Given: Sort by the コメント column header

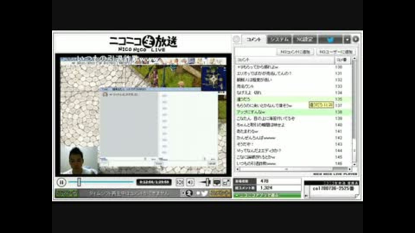Looking at the screenshot, I should tap(285, 60).
